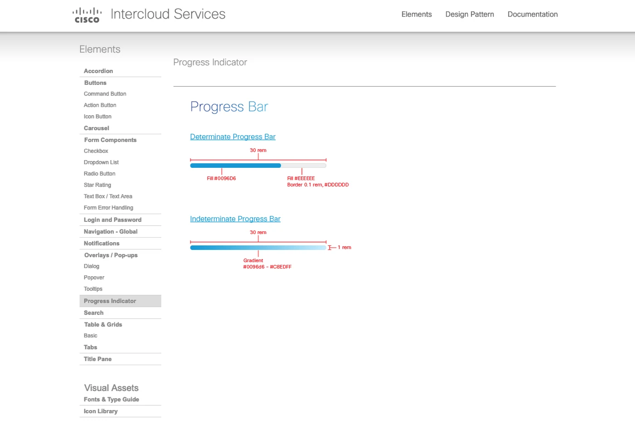
Task: Open Dropdown List element page
Action: click(x=101, y=162)
